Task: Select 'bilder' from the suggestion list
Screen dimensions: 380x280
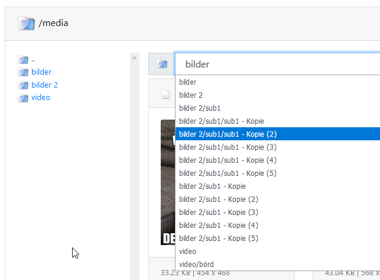Action: tap(278, 82)
